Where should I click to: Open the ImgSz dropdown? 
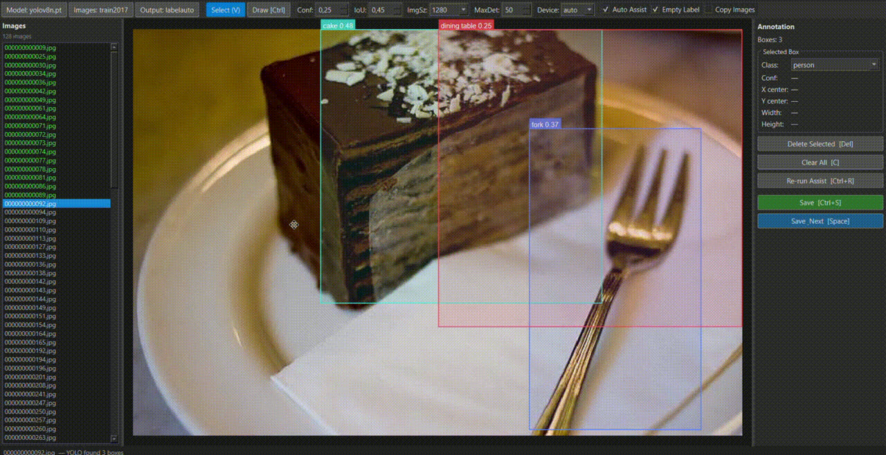coord(449,10)
